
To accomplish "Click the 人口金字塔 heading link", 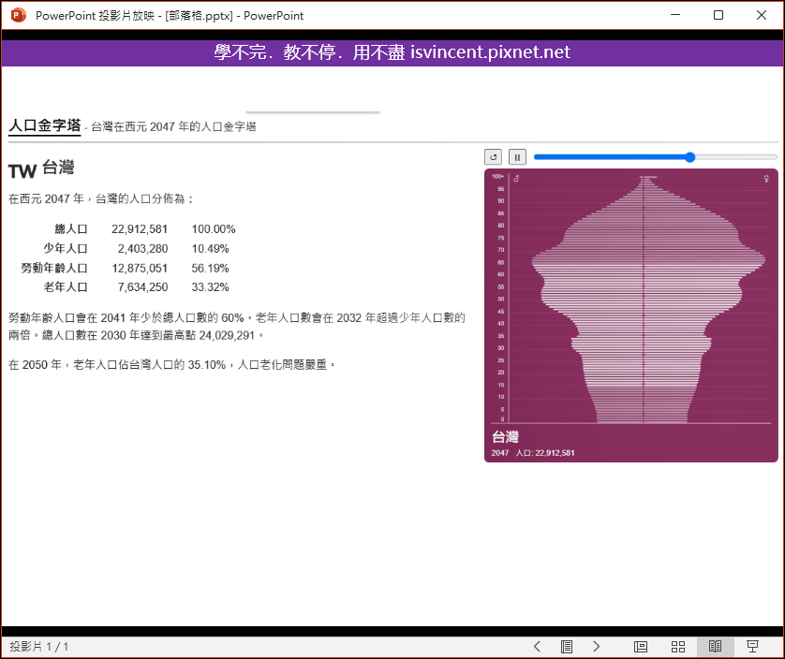I will point(45,125).
